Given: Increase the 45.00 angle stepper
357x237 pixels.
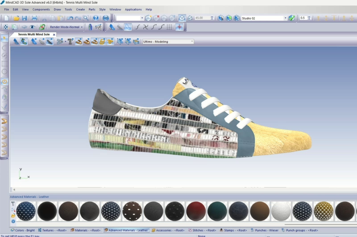Looking at the screenshot, I should (212, 17).
